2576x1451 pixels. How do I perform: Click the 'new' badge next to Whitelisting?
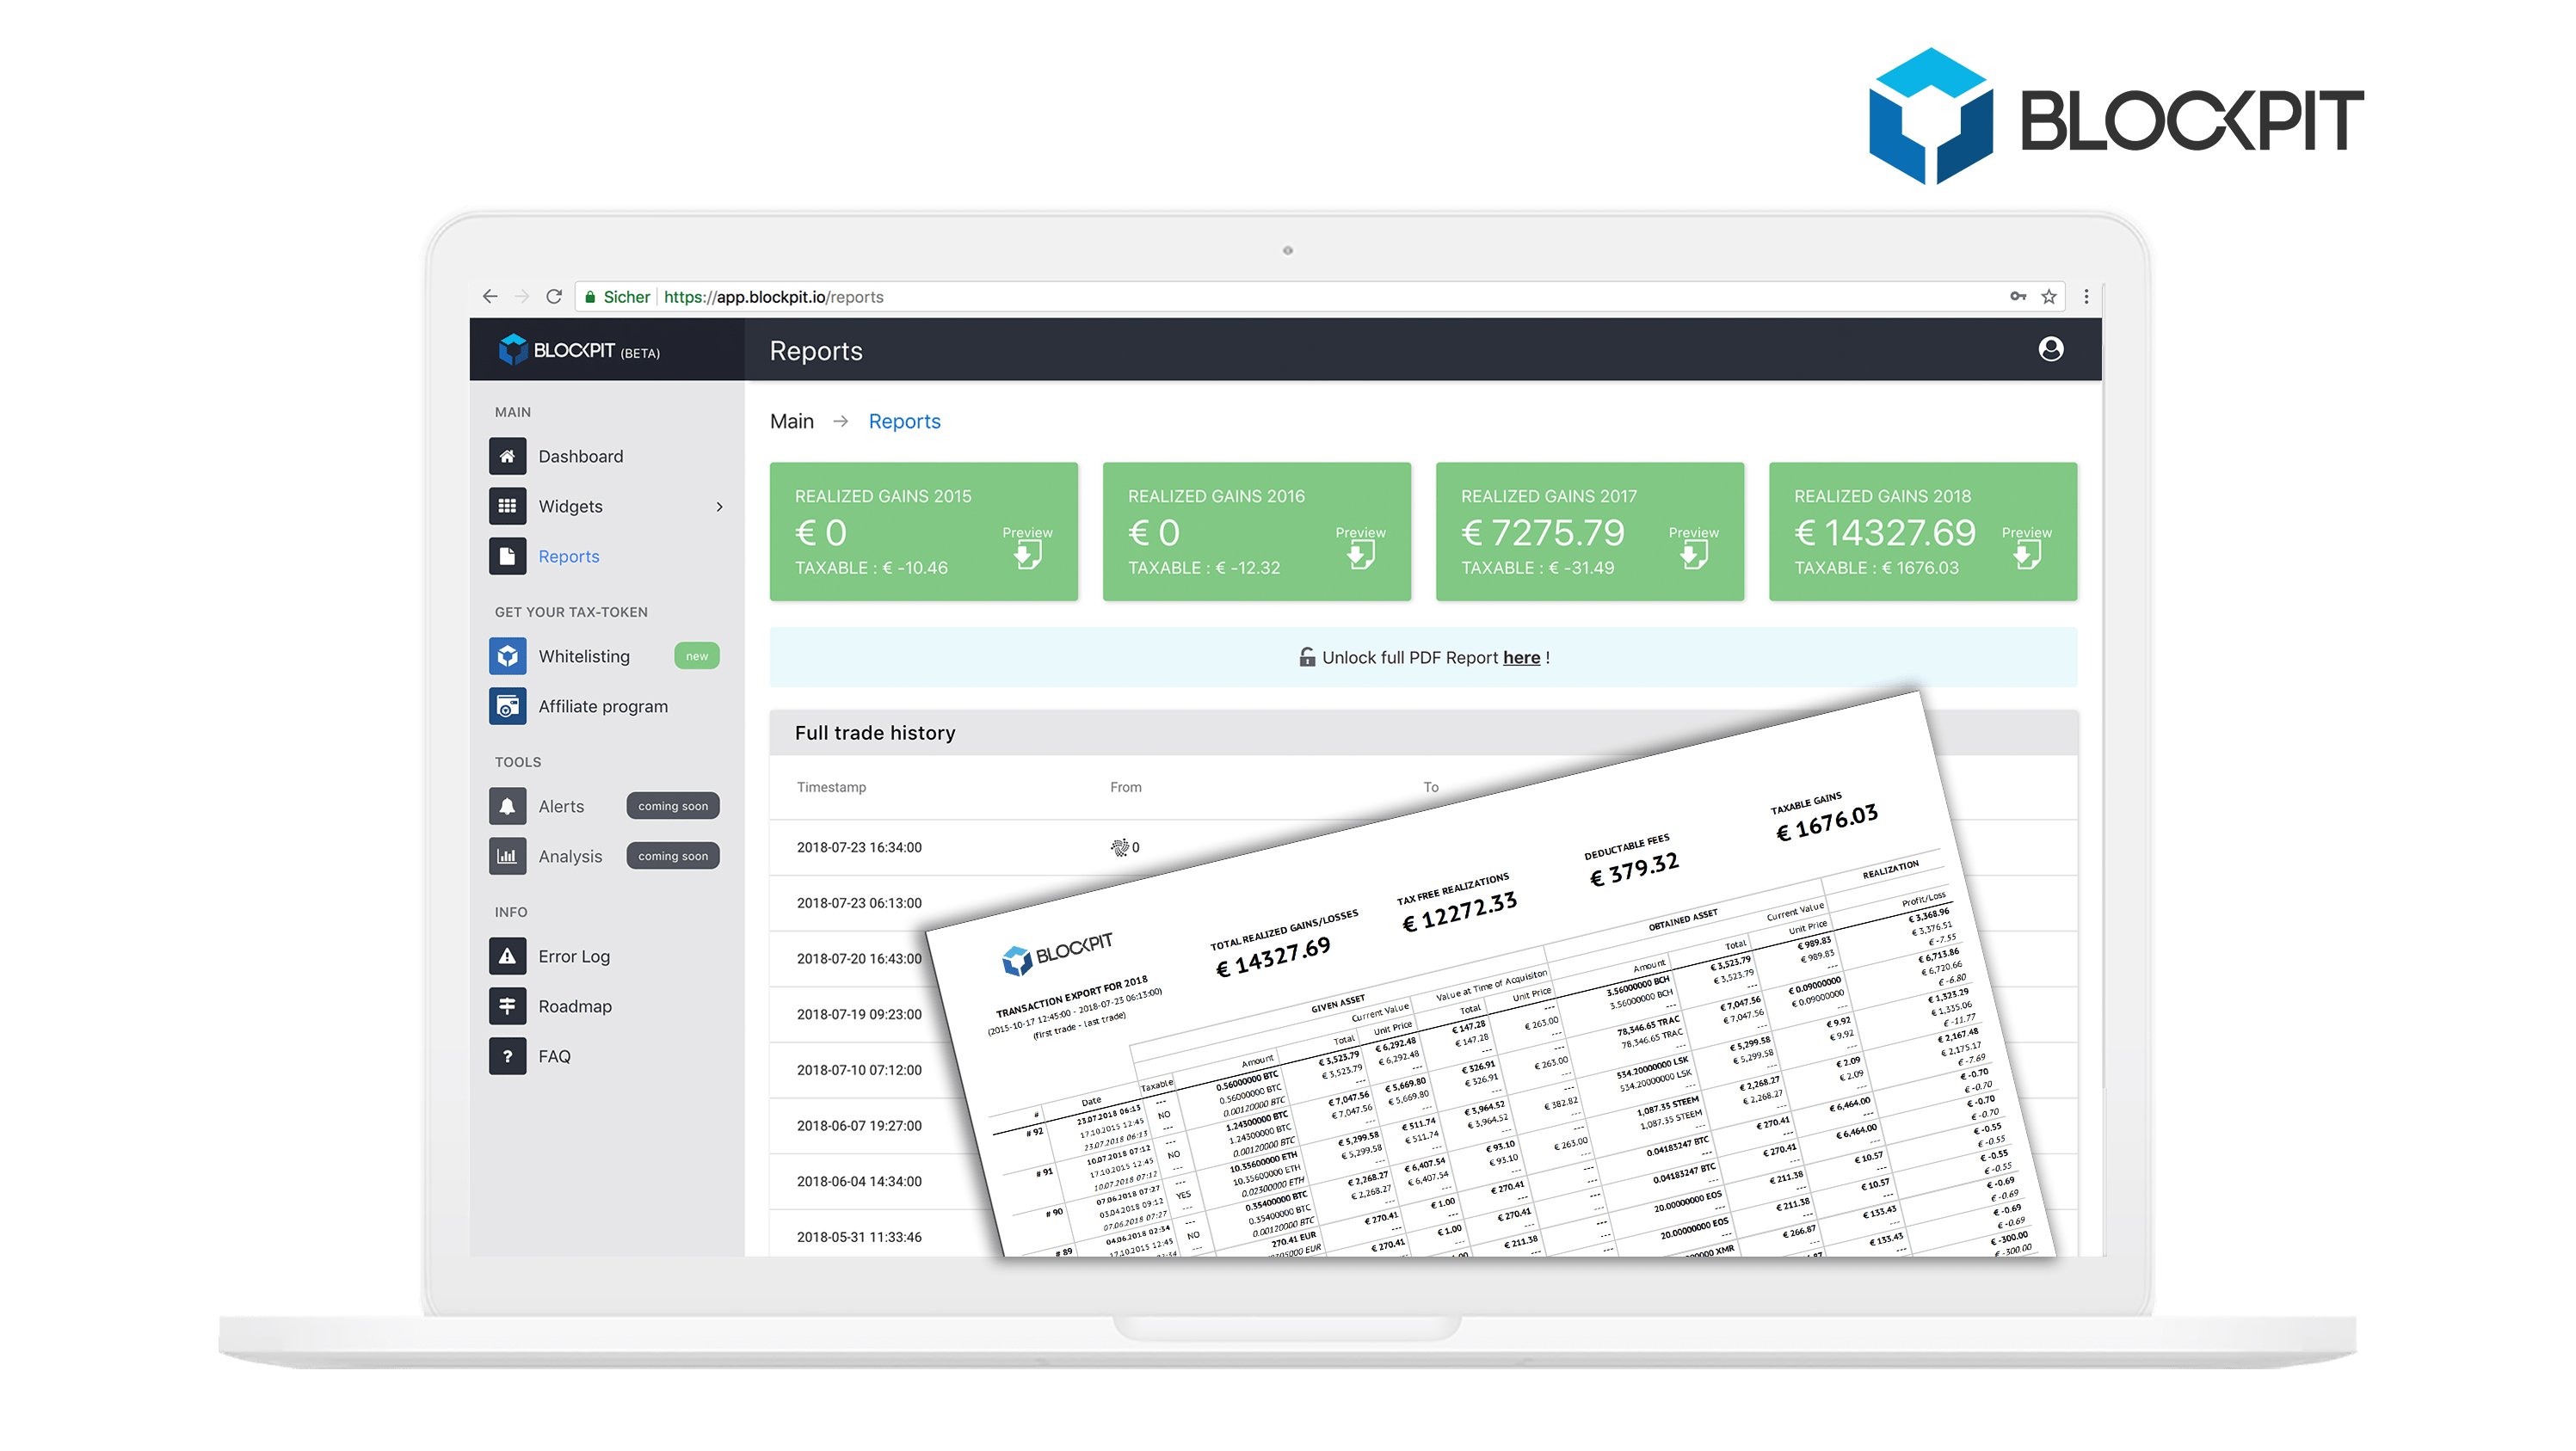(x=697, y=656)
